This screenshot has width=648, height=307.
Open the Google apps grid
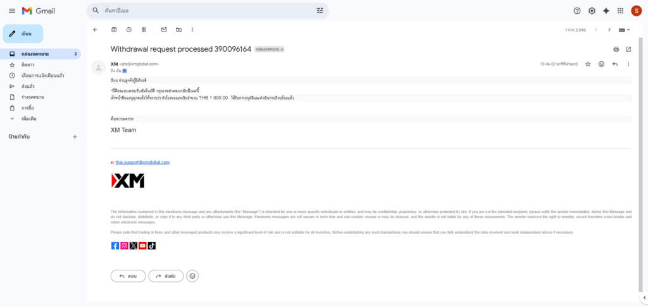point(620,11)
